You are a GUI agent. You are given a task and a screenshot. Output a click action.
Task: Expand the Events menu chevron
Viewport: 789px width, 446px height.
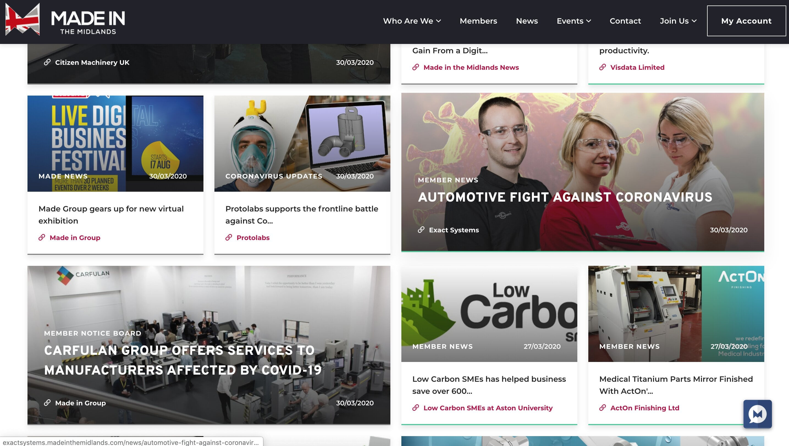[589, 21]
